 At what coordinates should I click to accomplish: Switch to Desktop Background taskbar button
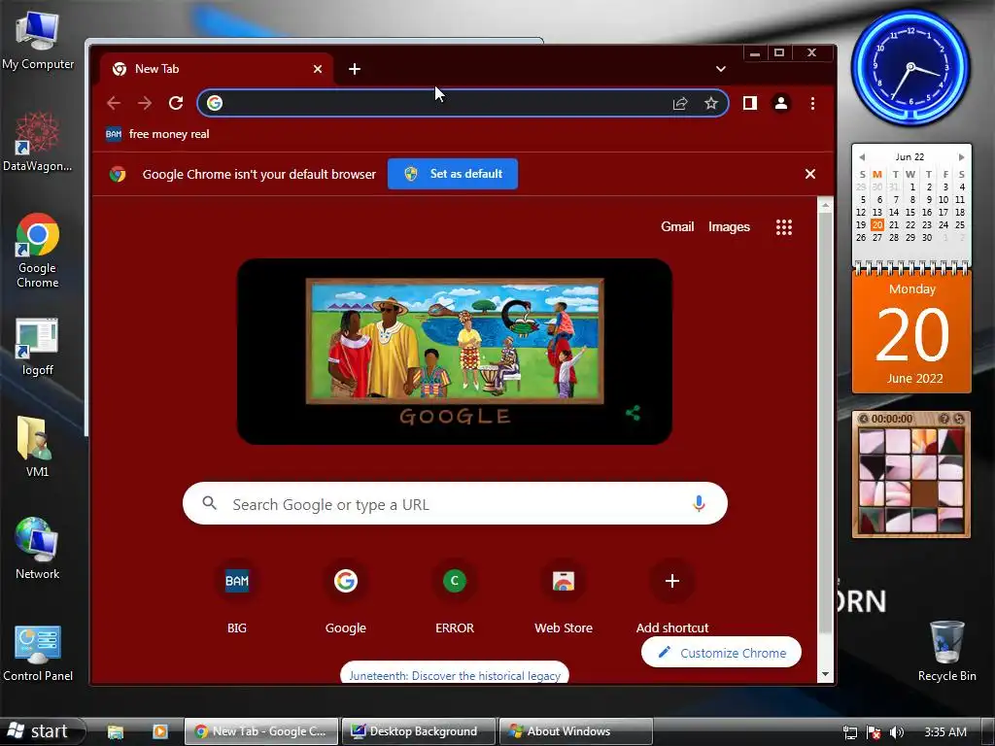pos(418,731)
